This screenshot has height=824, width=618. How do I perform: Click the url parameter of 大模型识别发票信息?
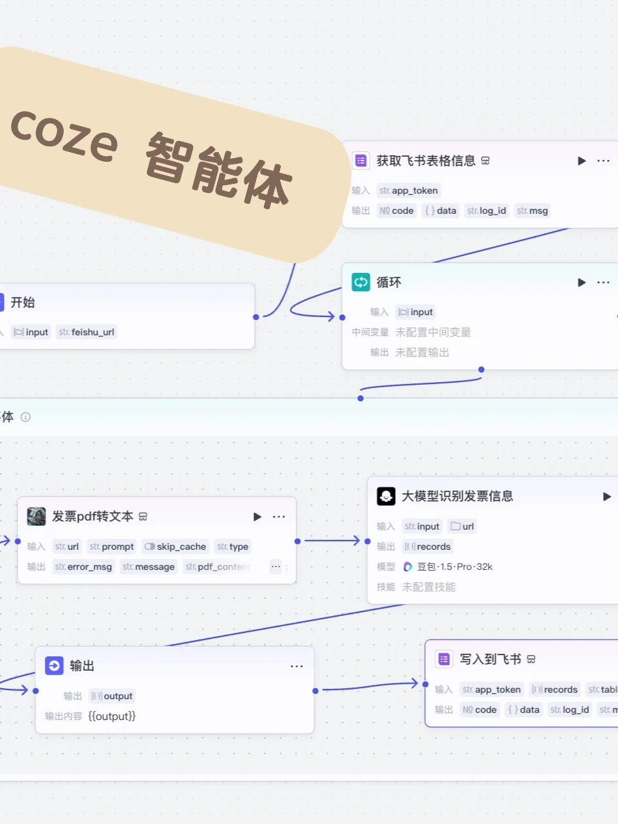pyautogui.click(x=462, y=526)
